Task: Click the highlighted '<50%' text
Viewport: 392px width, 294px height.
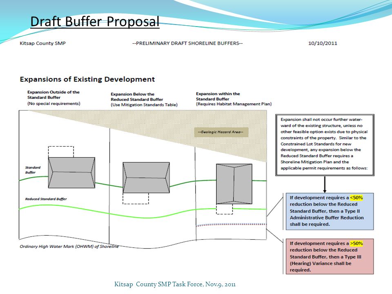Action: 356,198
